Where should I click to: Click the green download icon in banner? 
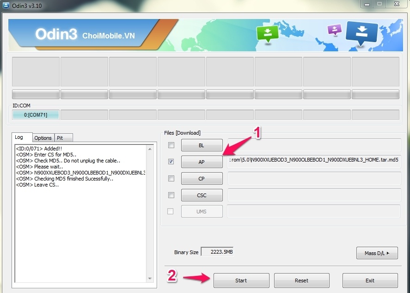coord(267,34)
